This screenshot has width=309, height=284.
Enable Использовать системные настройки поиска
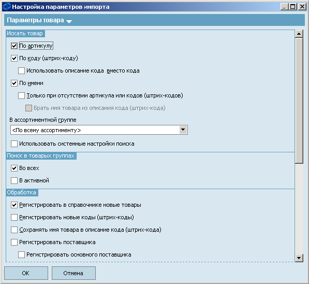pos(14,144)
